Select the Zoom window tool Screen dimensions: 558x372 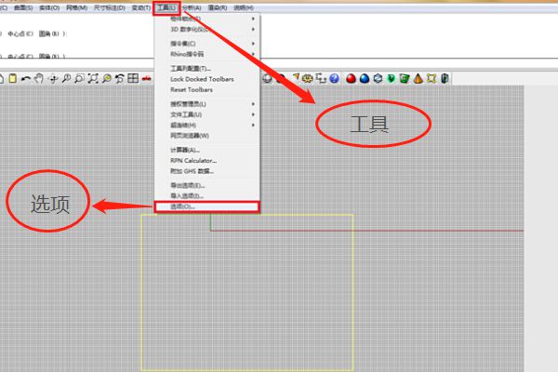pos(79,78)
